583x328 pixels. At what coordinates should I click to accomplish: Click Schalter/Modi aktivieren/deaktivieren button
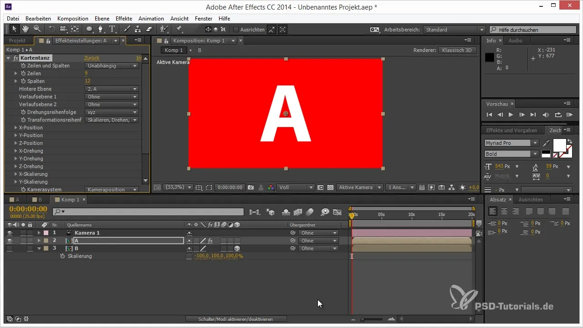(x=236, y=319)
